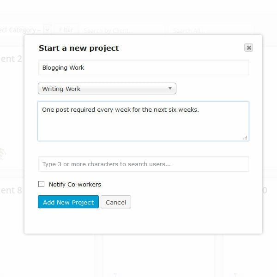Cancel the new project dialog

click(x=116, y=202)
